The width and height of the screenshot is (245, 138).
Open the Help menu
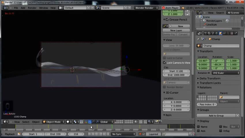click(x=53, y=8)
